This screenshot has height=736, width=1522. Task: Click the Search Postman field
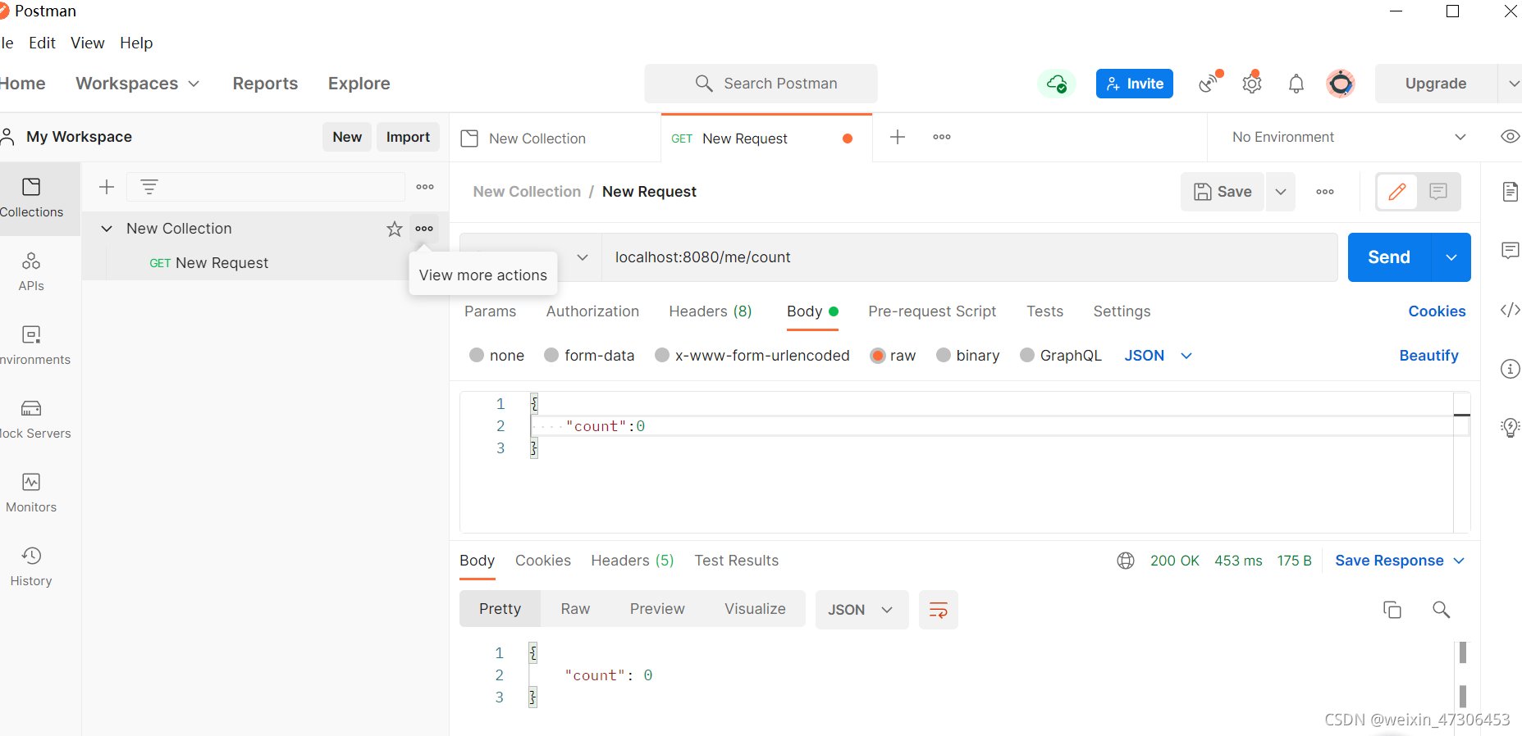(761, 84)
